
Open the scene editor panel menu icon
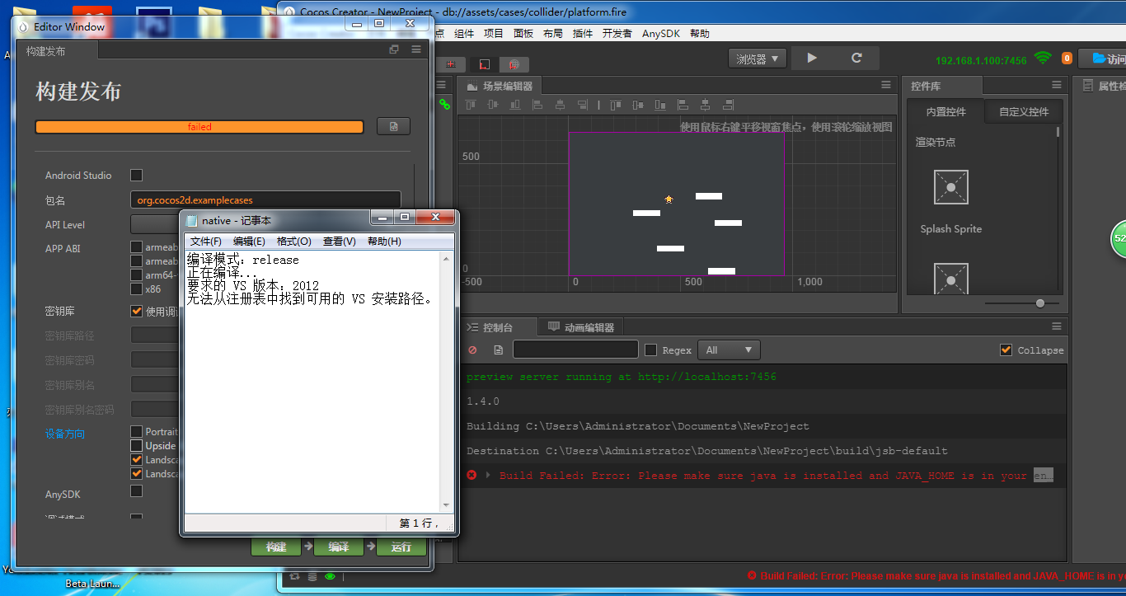886,85
